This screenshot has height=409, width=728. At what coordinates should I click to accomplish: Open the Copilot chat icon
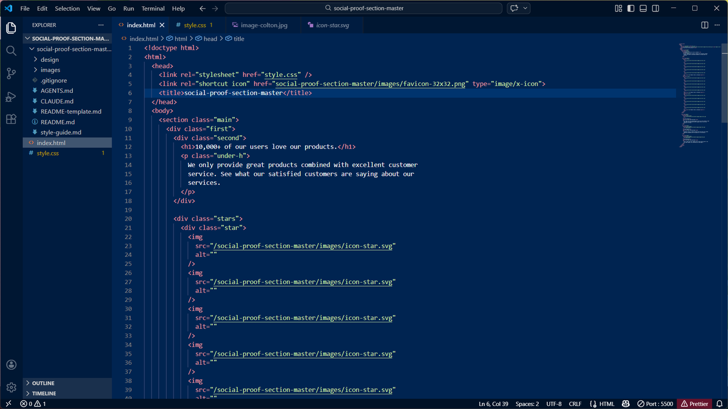tap(514, 8)
